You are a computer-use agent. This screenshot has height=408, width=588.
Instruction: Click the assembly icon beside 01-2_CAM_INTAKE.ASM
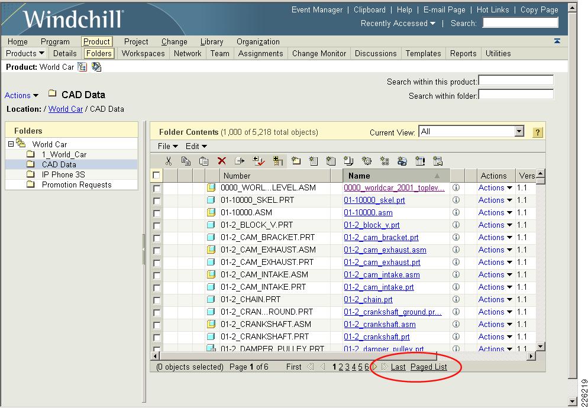coord(211,274)
